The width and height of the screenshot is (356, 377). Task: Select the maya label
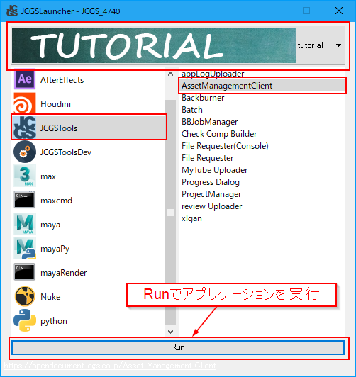point(50,225)
